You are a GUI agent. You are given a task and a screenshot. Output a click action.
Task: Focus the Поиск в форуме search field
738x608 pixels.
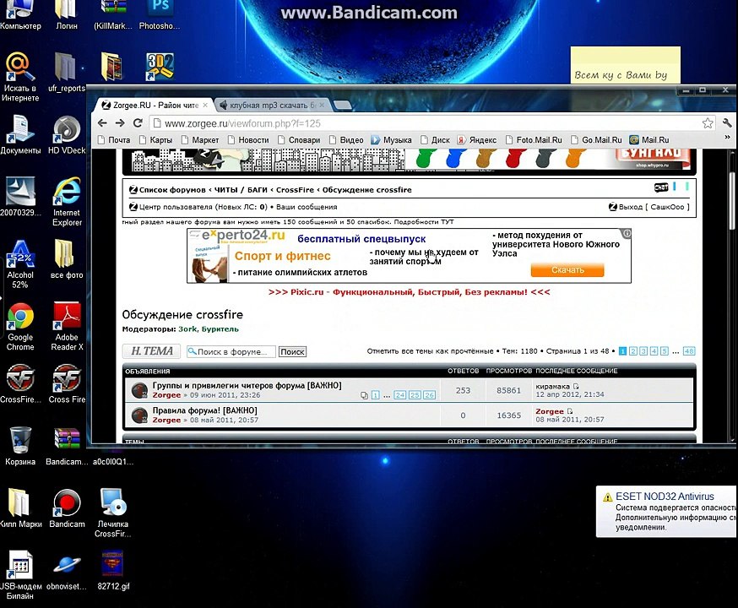tap(231, 351)
